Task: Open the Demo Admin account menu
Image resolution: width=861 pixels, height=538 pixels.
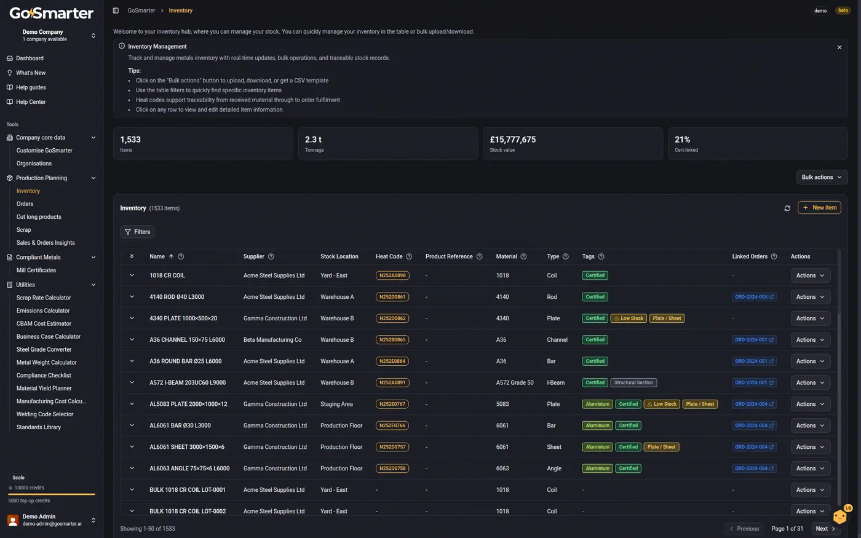Action: [x=51, y=520]
